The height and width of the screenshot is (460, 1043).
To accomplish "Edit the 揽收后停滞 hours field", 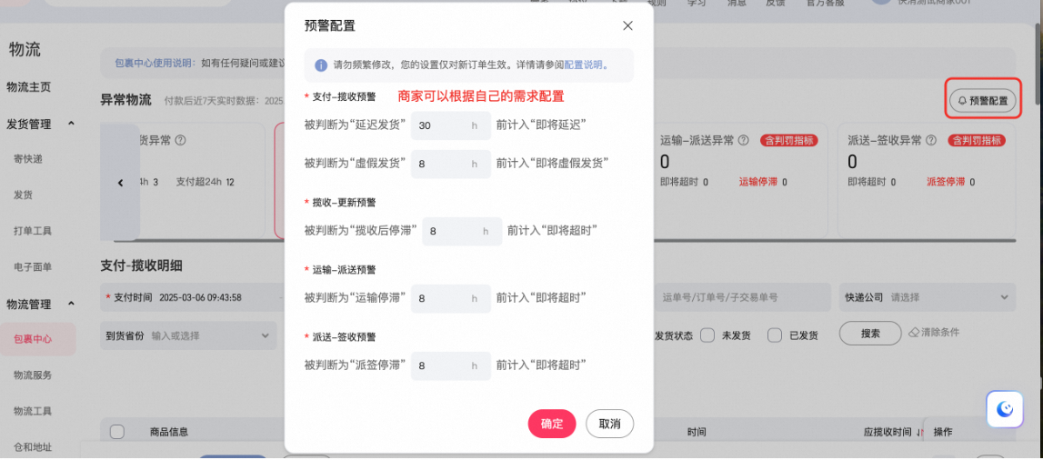I will pyautogui.click(x=462, y=231).
